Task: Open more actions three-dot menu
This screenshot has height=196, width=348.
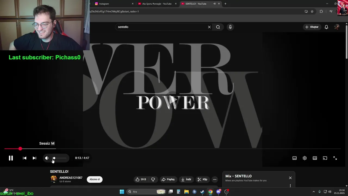Action: click(x=215, y=179)
